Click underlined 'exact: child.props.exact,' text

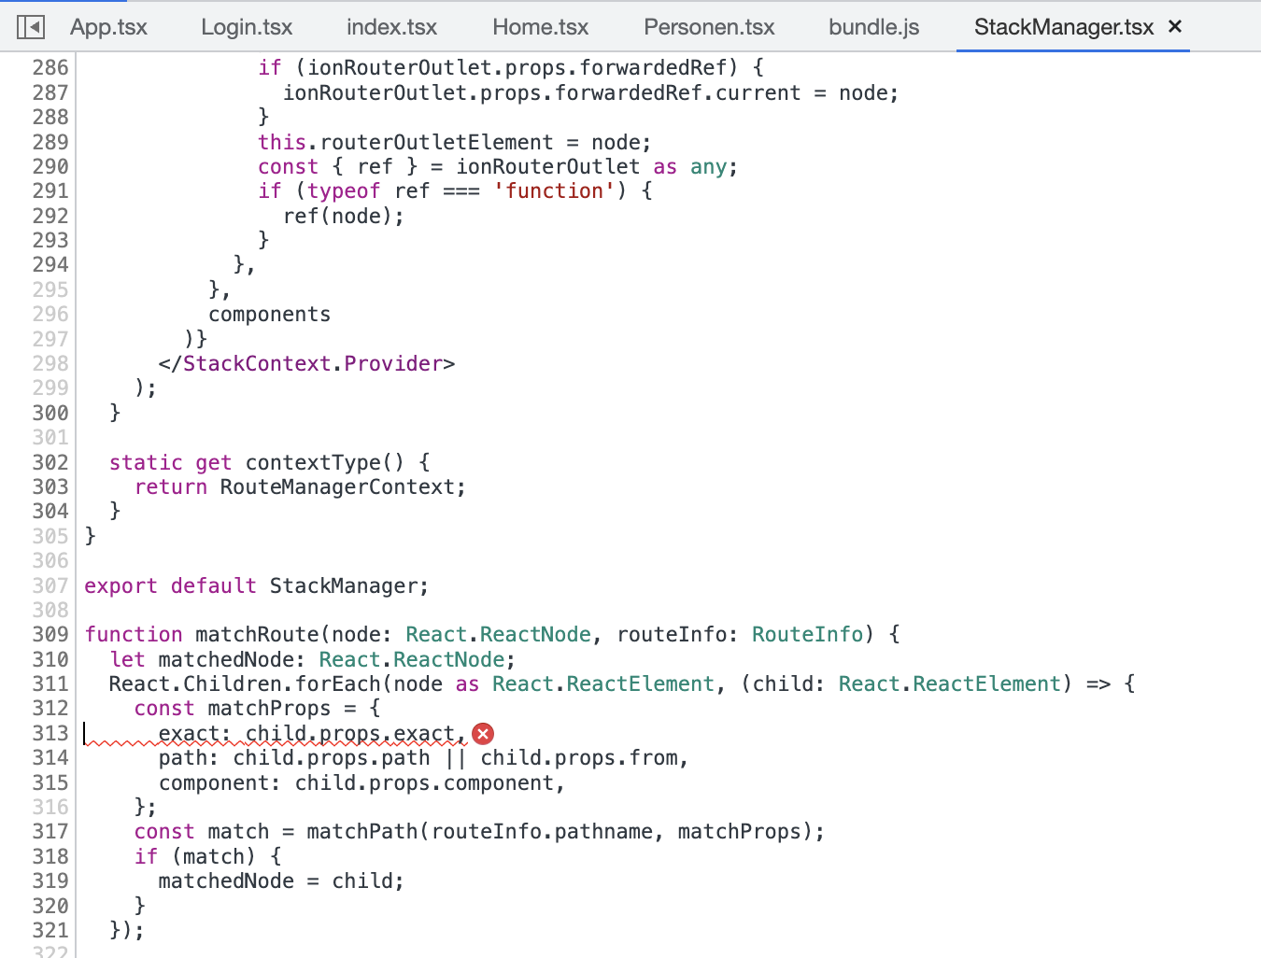(312, 733)
